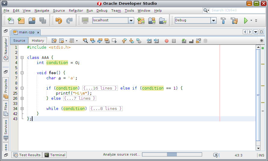Click the Open Project icon
The image size is (268, 161).
tap(32, 20)
